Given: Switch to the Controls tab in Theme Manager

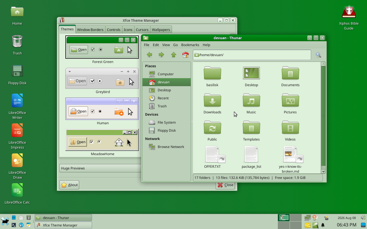Looking at the screenshot, I should (114, 29).
